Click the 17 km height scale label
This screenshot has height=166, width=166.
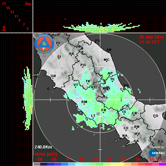click(x=4, y=4)
